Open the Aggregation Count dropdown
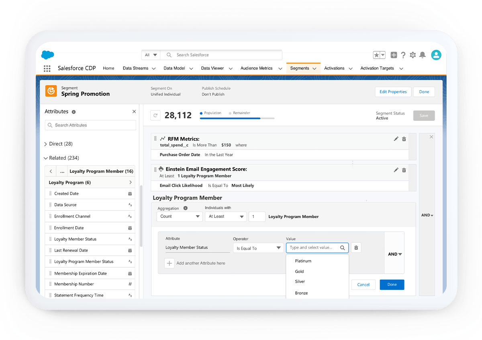482x340 pixels. coord(179,216)
